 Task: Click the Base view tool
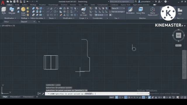(x=180, y=11)
